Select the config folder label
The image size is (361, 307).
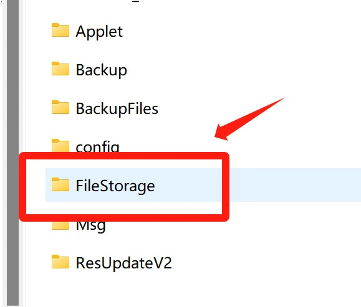98,146
